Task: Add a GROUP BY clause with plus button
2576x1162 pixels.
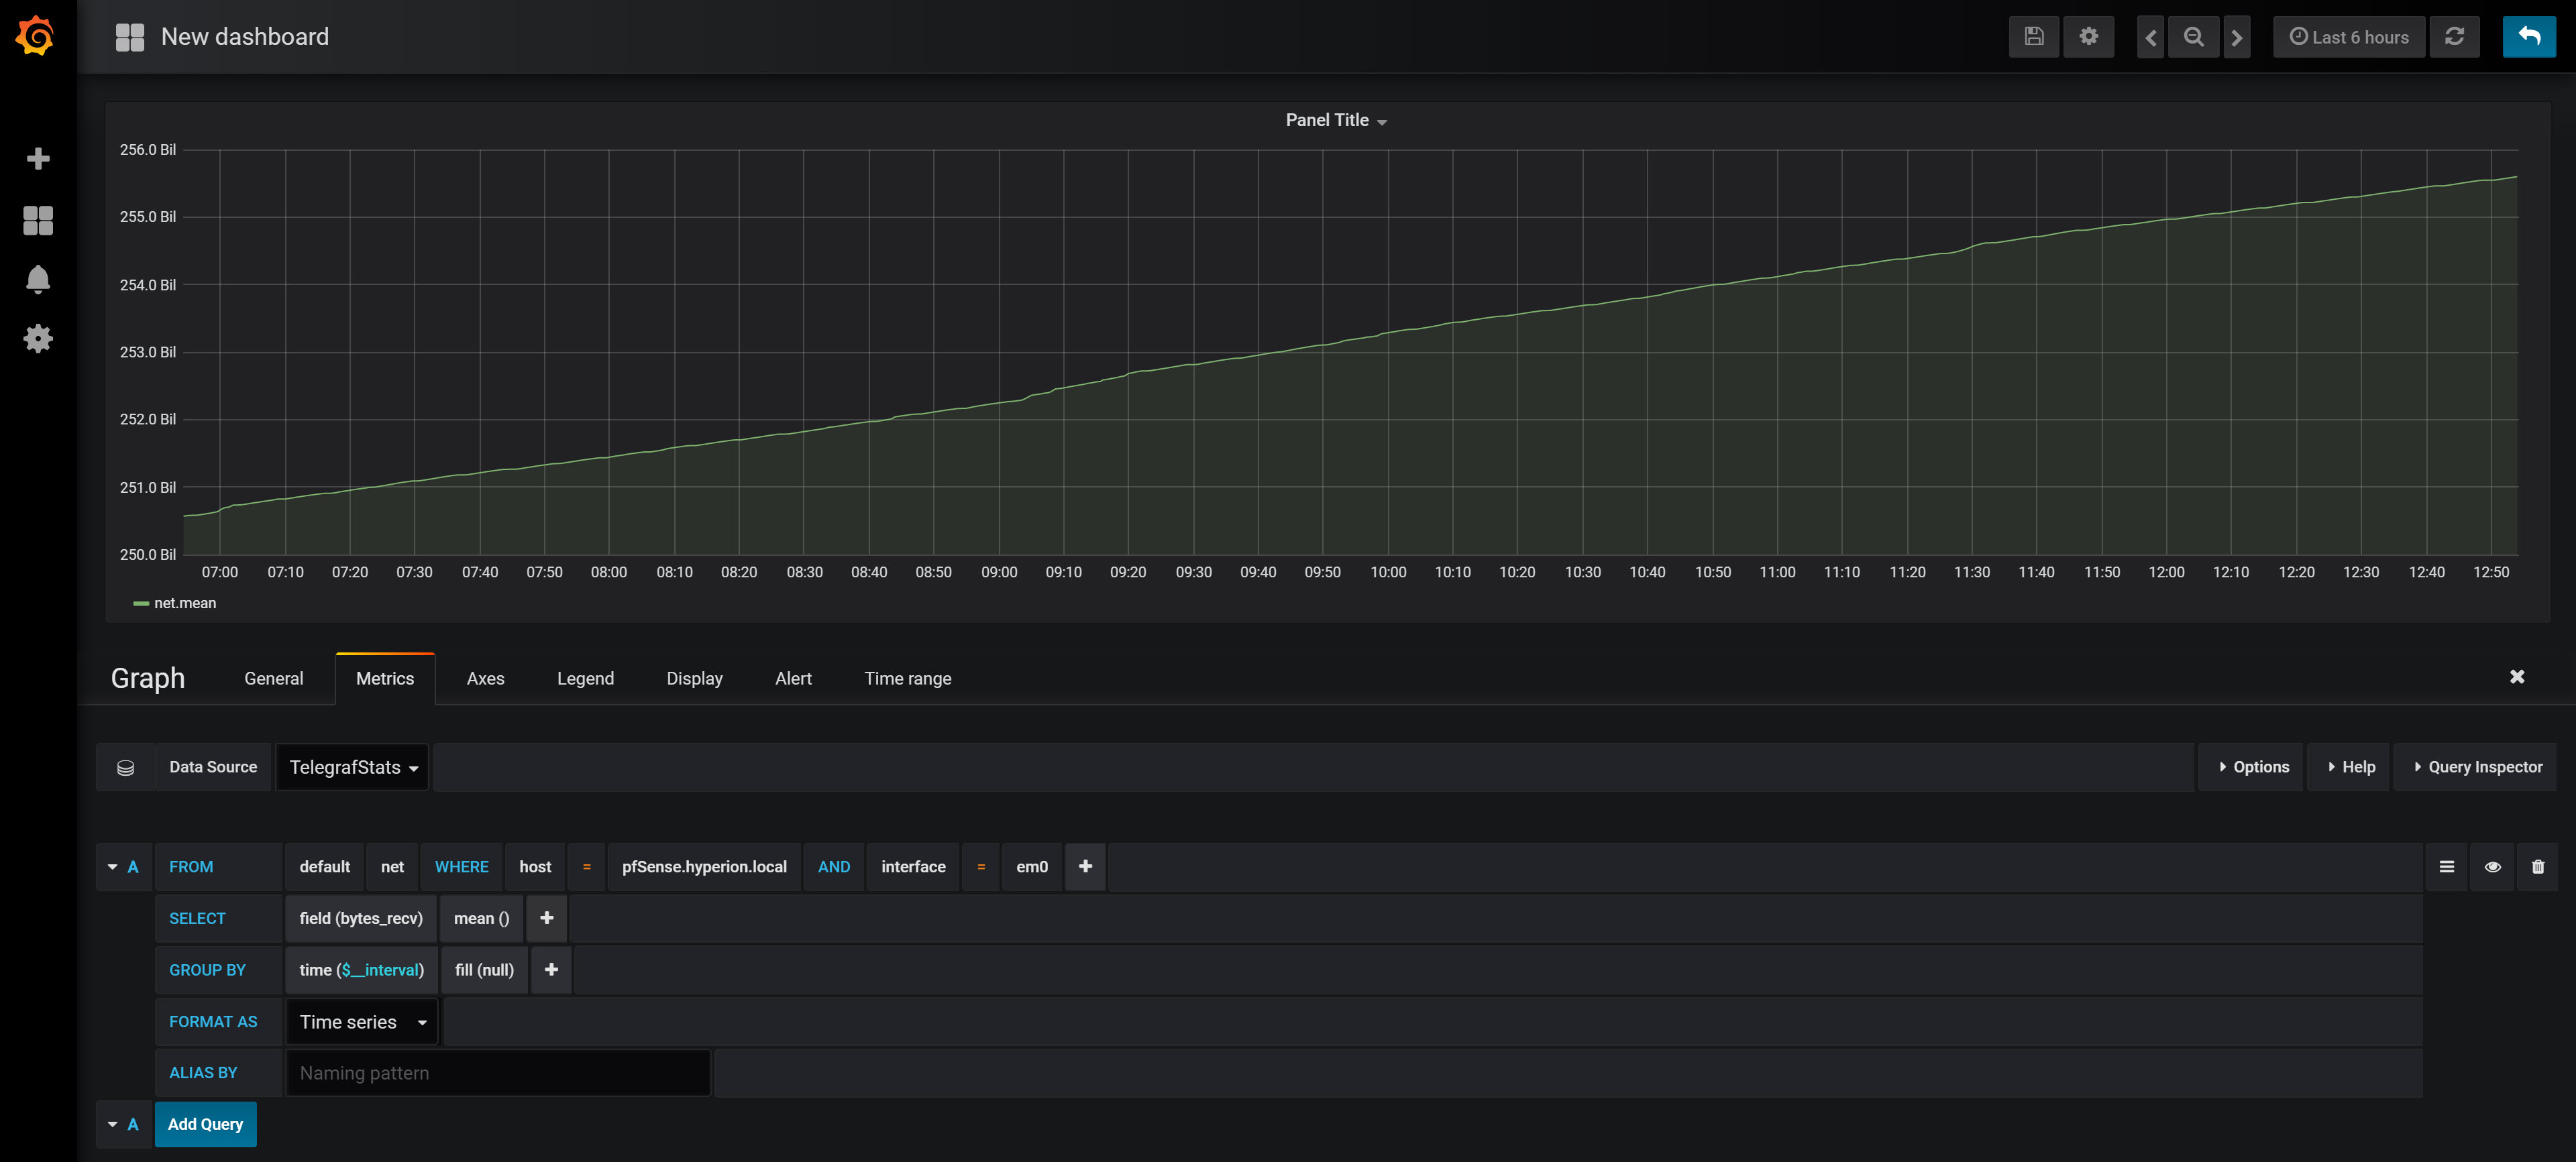Action: click(x=551, y=969)
